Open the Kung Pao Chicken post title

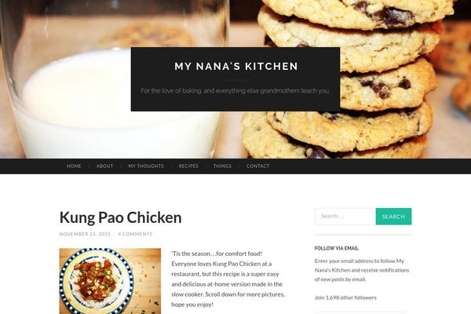pyautogui.click(x=120, y=217)
